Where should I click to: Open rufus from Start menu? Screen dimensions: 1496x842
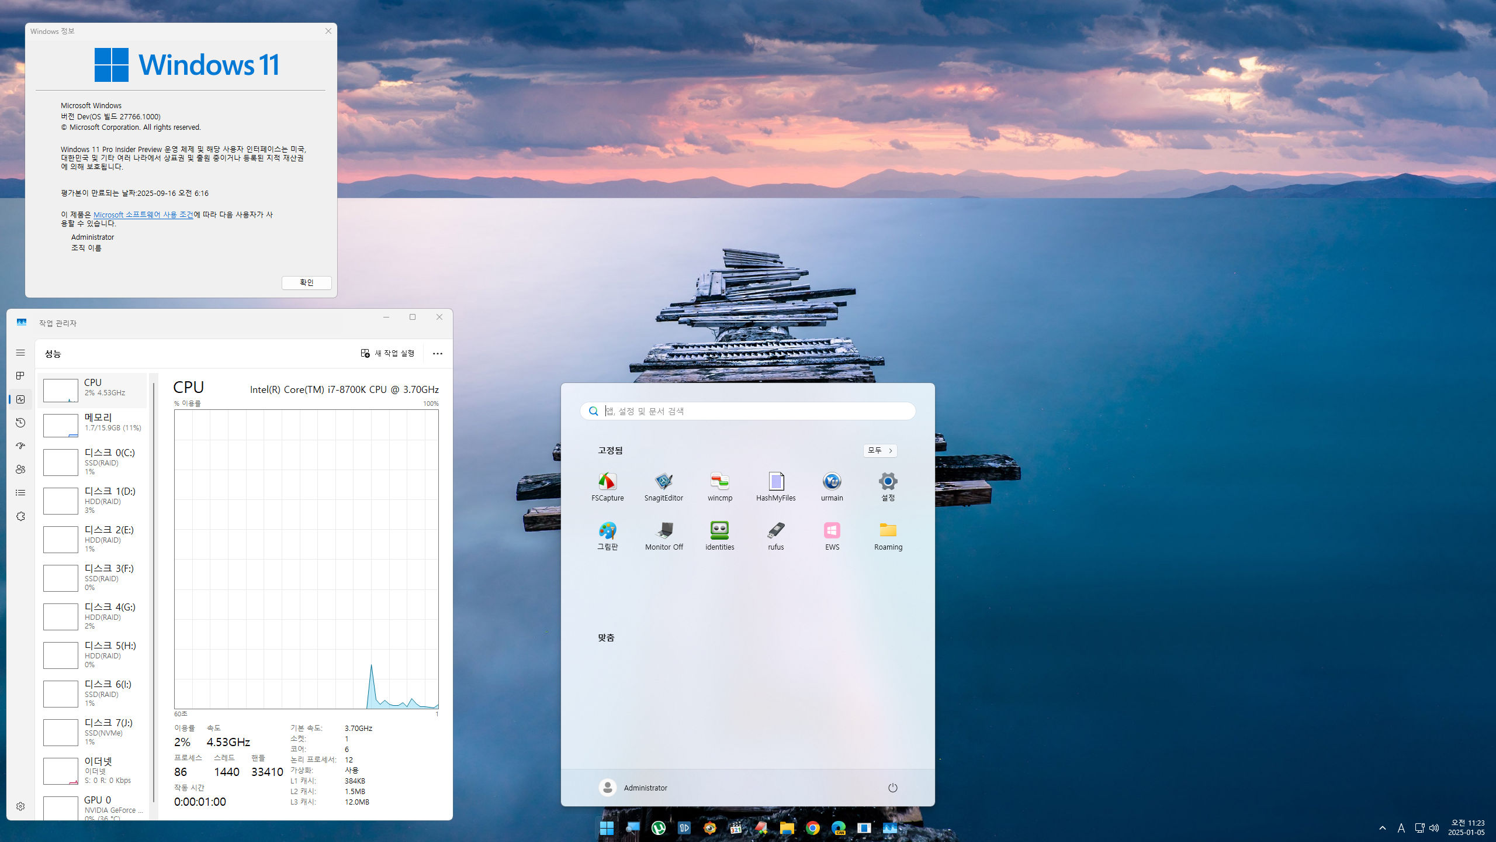775,536
